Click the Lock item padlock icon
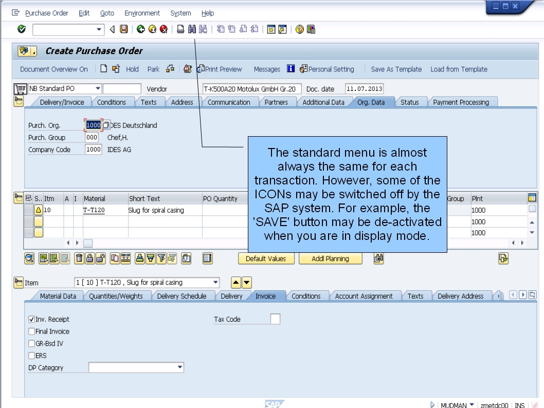The height and width of the screenshot is (408, 544). 90,258
